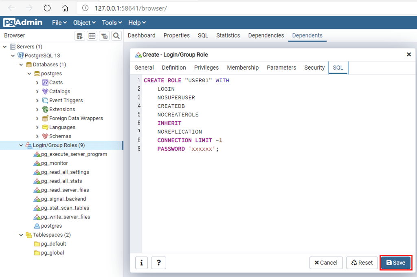Switch to the Definition tab

click(174, 68)
